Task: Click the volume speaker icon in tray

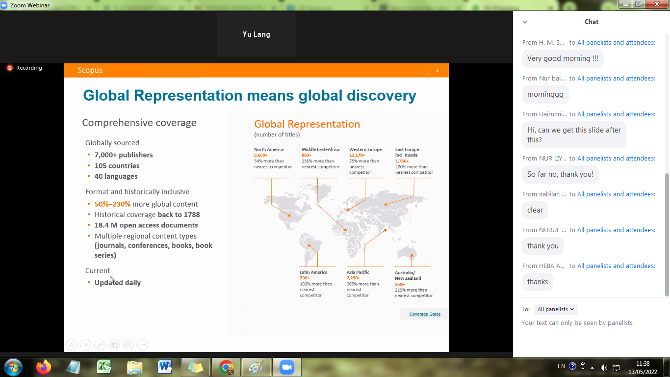Action: pyautogui.click(x=604, y=368)
